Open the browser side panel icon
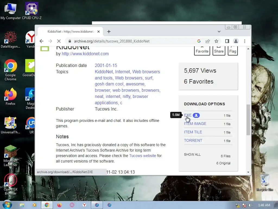This screenshot has width=278, height=209. (x=227, y=41)
